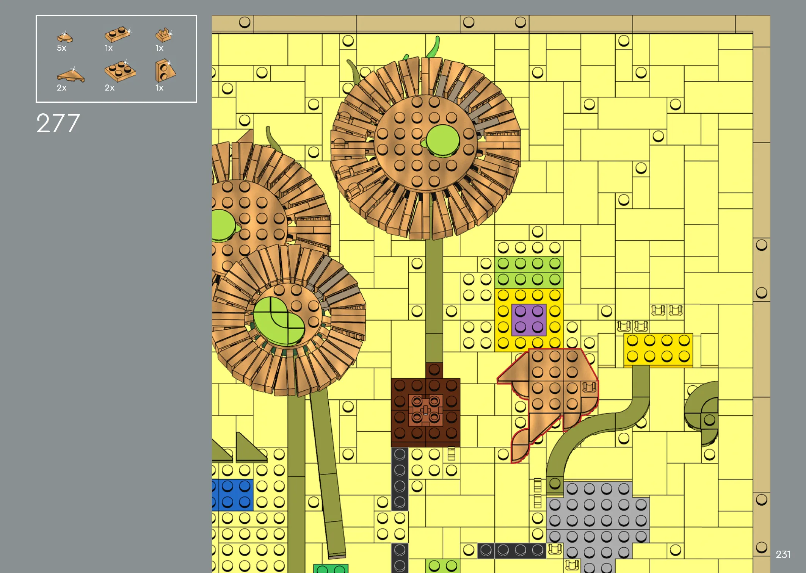Click the lime green 2x4 plate
The image size is (806, 573).
(528, 272)
